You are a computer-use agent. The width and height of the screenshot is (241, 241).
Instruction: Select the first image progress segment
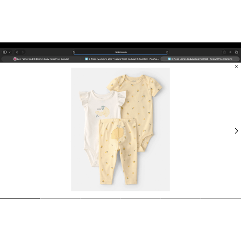(x=20, y=199)
